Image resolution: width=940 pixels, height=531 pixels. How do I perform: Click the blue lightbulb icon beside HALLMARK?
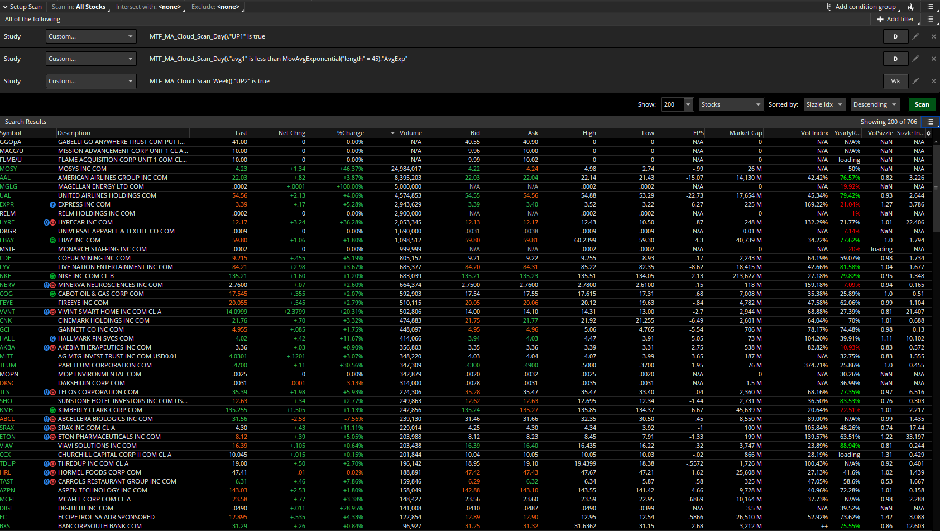point(52,338)
